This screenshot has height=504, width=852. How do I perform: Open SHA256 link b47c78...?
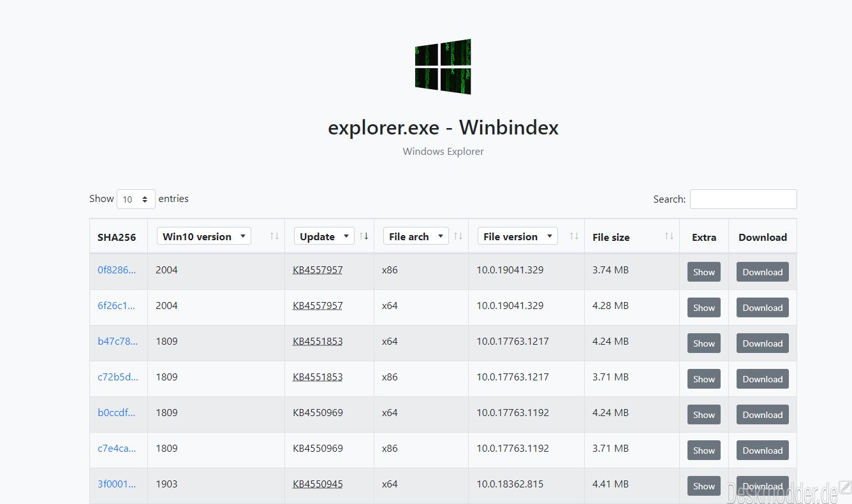pos(117,341)
